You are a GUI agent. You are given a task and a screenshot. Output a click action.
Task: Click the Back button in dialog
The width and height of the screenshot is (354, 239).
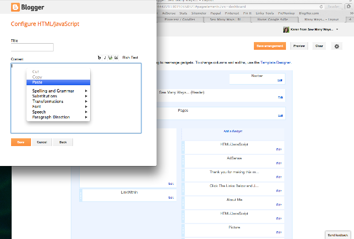pyautogui.click(x=63, y=142)
